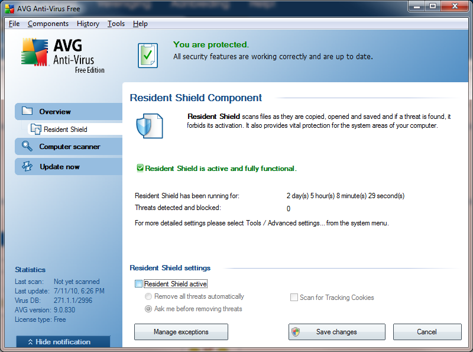Click the chevron icon on Hide notification
Image resolution: width=473 pixels, height=352 pixels.
click(x=30, y=342)
